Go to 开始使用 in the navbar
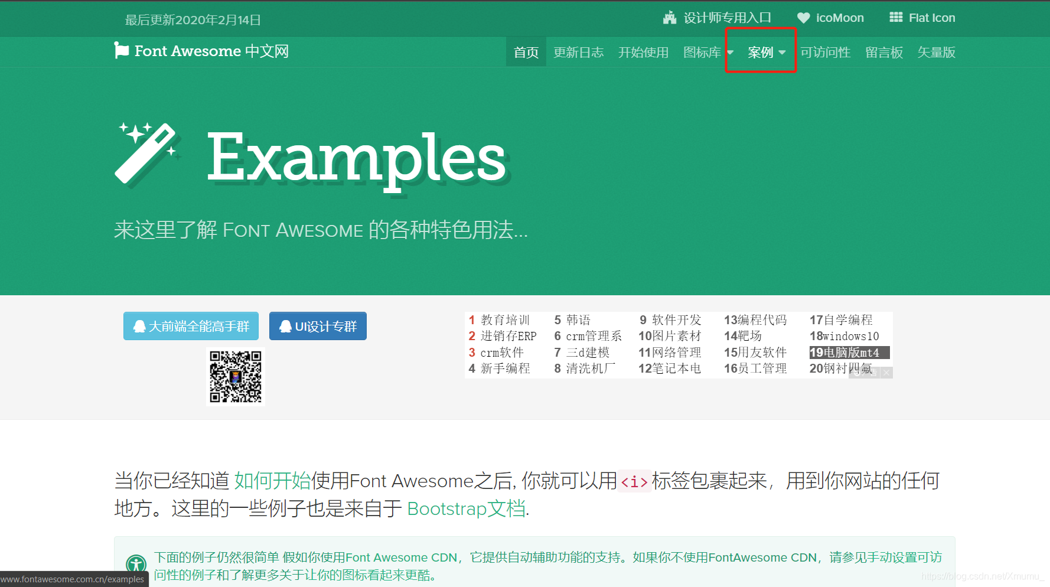Screen dimensions: 1050x587 pyautogui.click(x=643, y=53)
